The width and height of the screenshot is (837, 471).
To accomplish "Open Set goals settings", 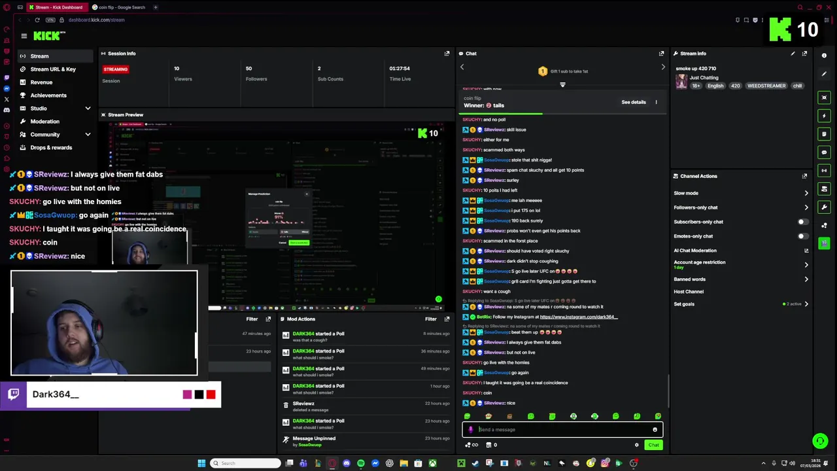I will pos(741,304).
